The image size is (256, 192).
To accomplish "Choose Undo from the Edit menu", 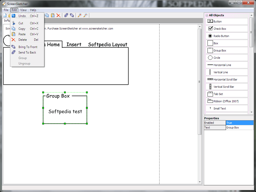I will coord(27,16).
